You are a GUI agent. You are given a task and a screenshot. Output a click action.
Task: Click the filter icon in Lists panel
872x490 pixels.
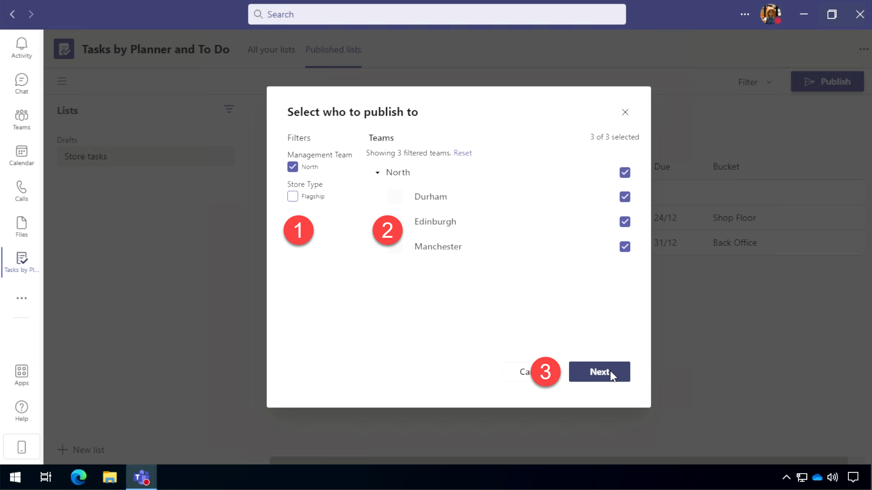tap(229, 109)
